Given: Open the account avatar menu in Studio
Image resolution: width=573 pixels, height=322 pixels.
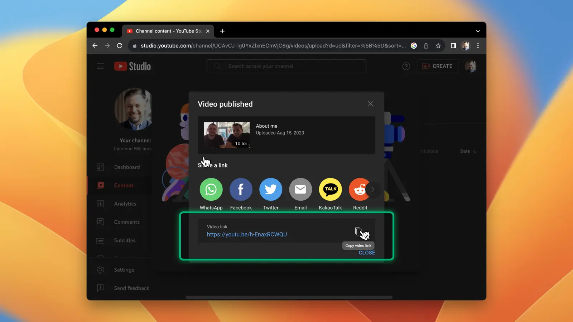Looking at the screenshot, I should point(471,66).
